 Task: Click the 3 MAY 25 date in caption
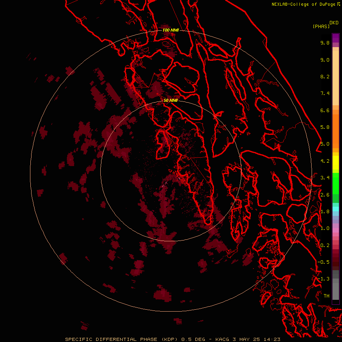(x=245, y=339)
